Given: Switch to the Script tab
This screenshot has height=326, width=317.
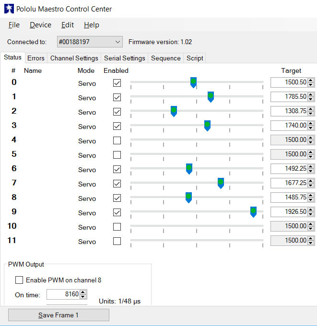Looking at the screenshot, I should [195, 58].
